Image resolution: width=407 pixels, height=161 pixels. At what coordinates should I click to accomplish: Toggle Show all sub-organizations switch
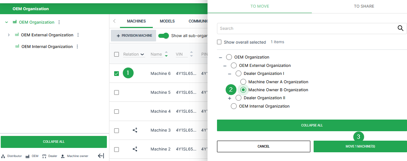[x=164, y=36]
